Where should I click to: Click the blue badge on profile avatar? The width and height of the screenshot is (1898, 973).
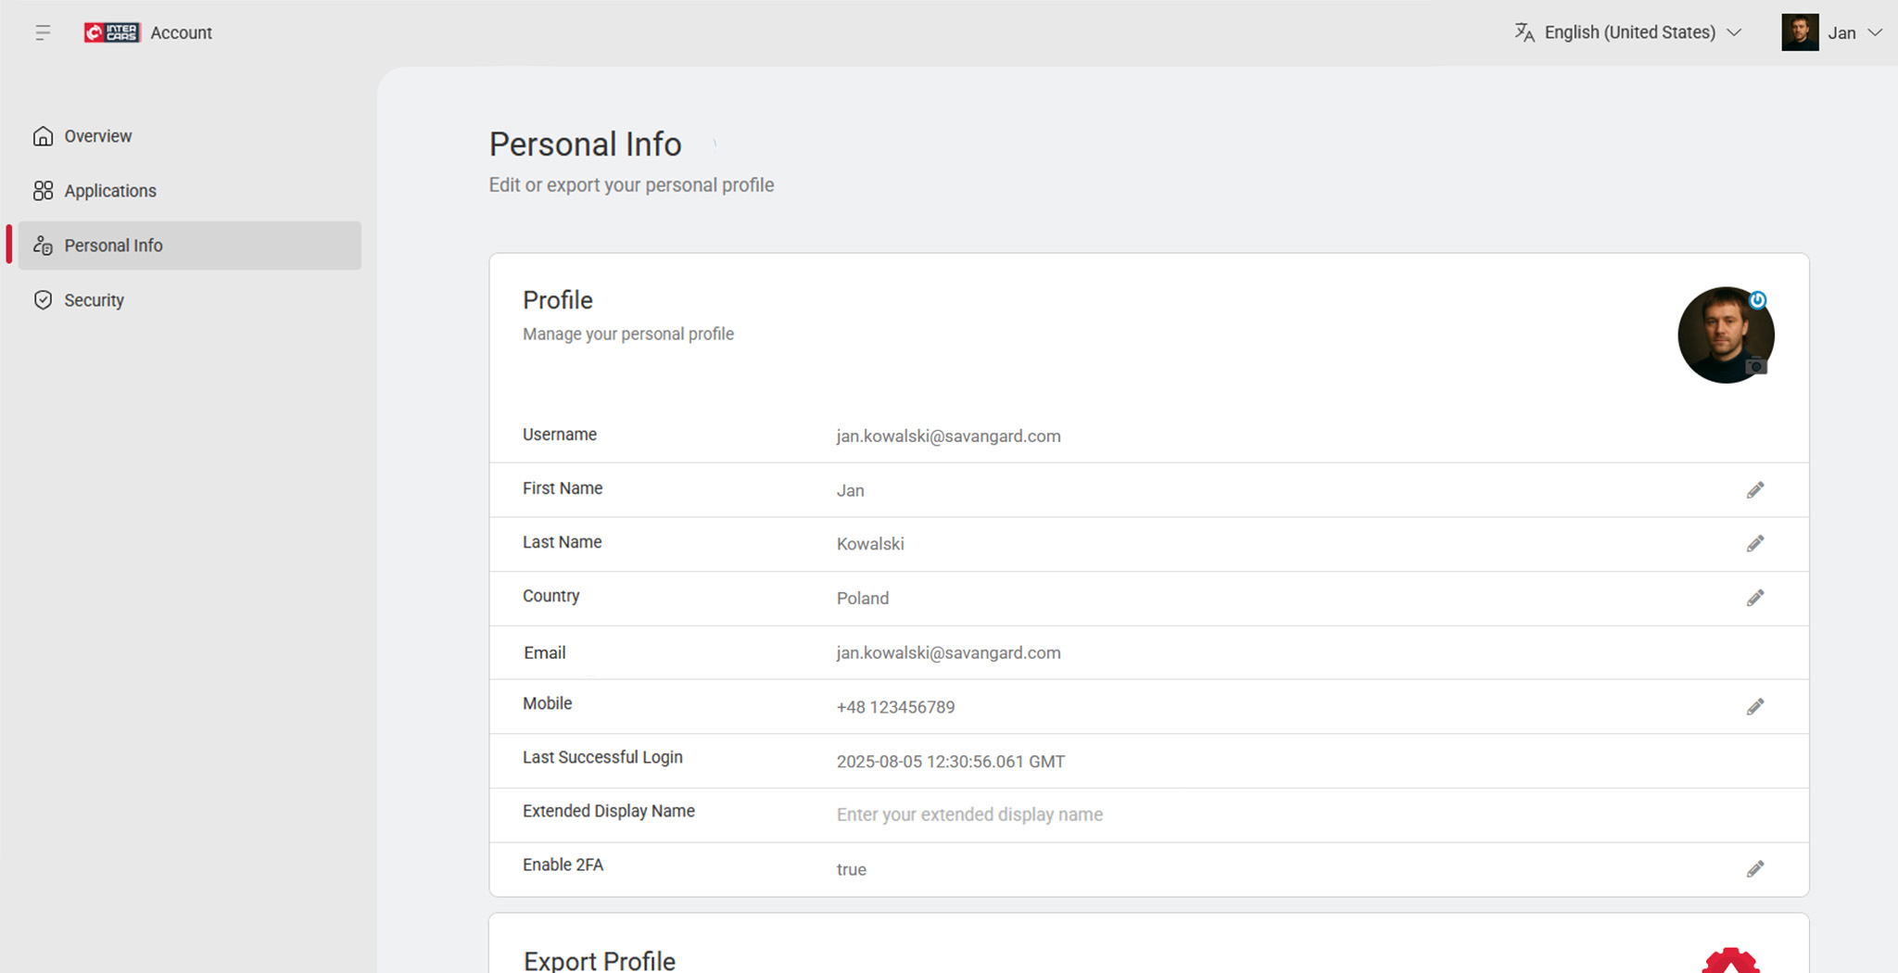(1757, 299)
